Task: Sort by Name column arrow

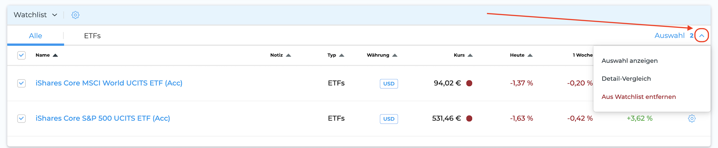Action: [x=56, y=55]
